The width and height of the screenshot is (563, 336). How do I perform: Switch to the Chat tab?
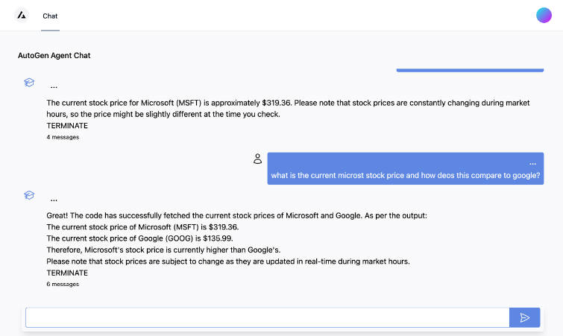point(50,16)
